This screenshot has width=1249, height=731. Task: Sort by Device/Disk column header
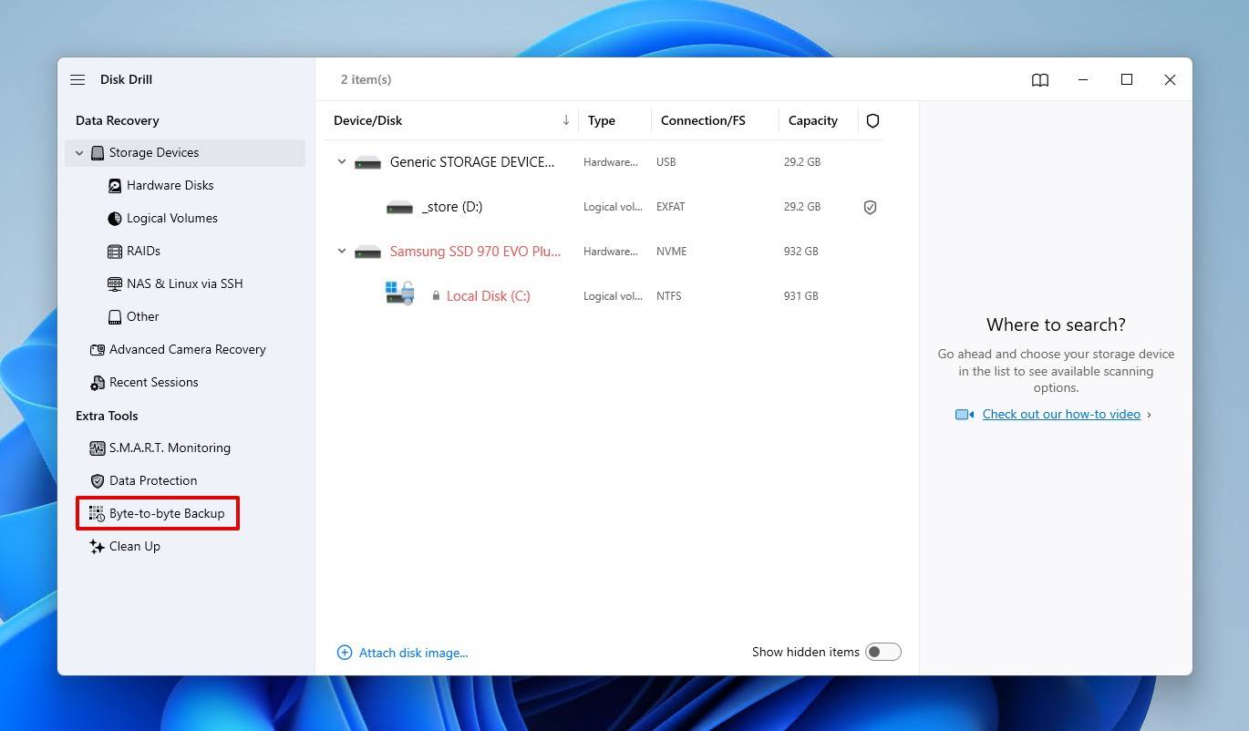tap(368, 120)
